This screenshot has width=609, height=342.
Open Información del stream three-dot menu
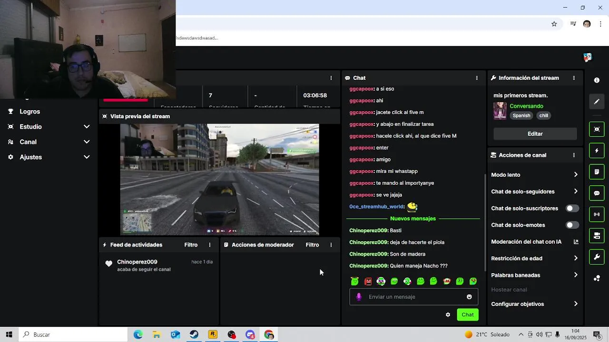click(x=574, y=78)
